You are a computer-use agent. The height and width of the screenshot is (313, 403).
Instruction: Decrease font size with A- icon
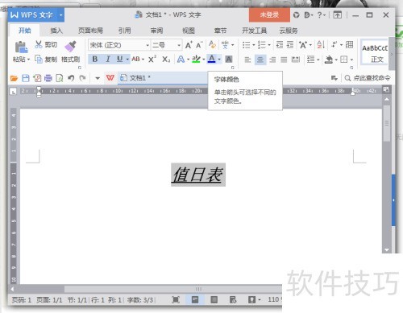(x=199, y=45)
